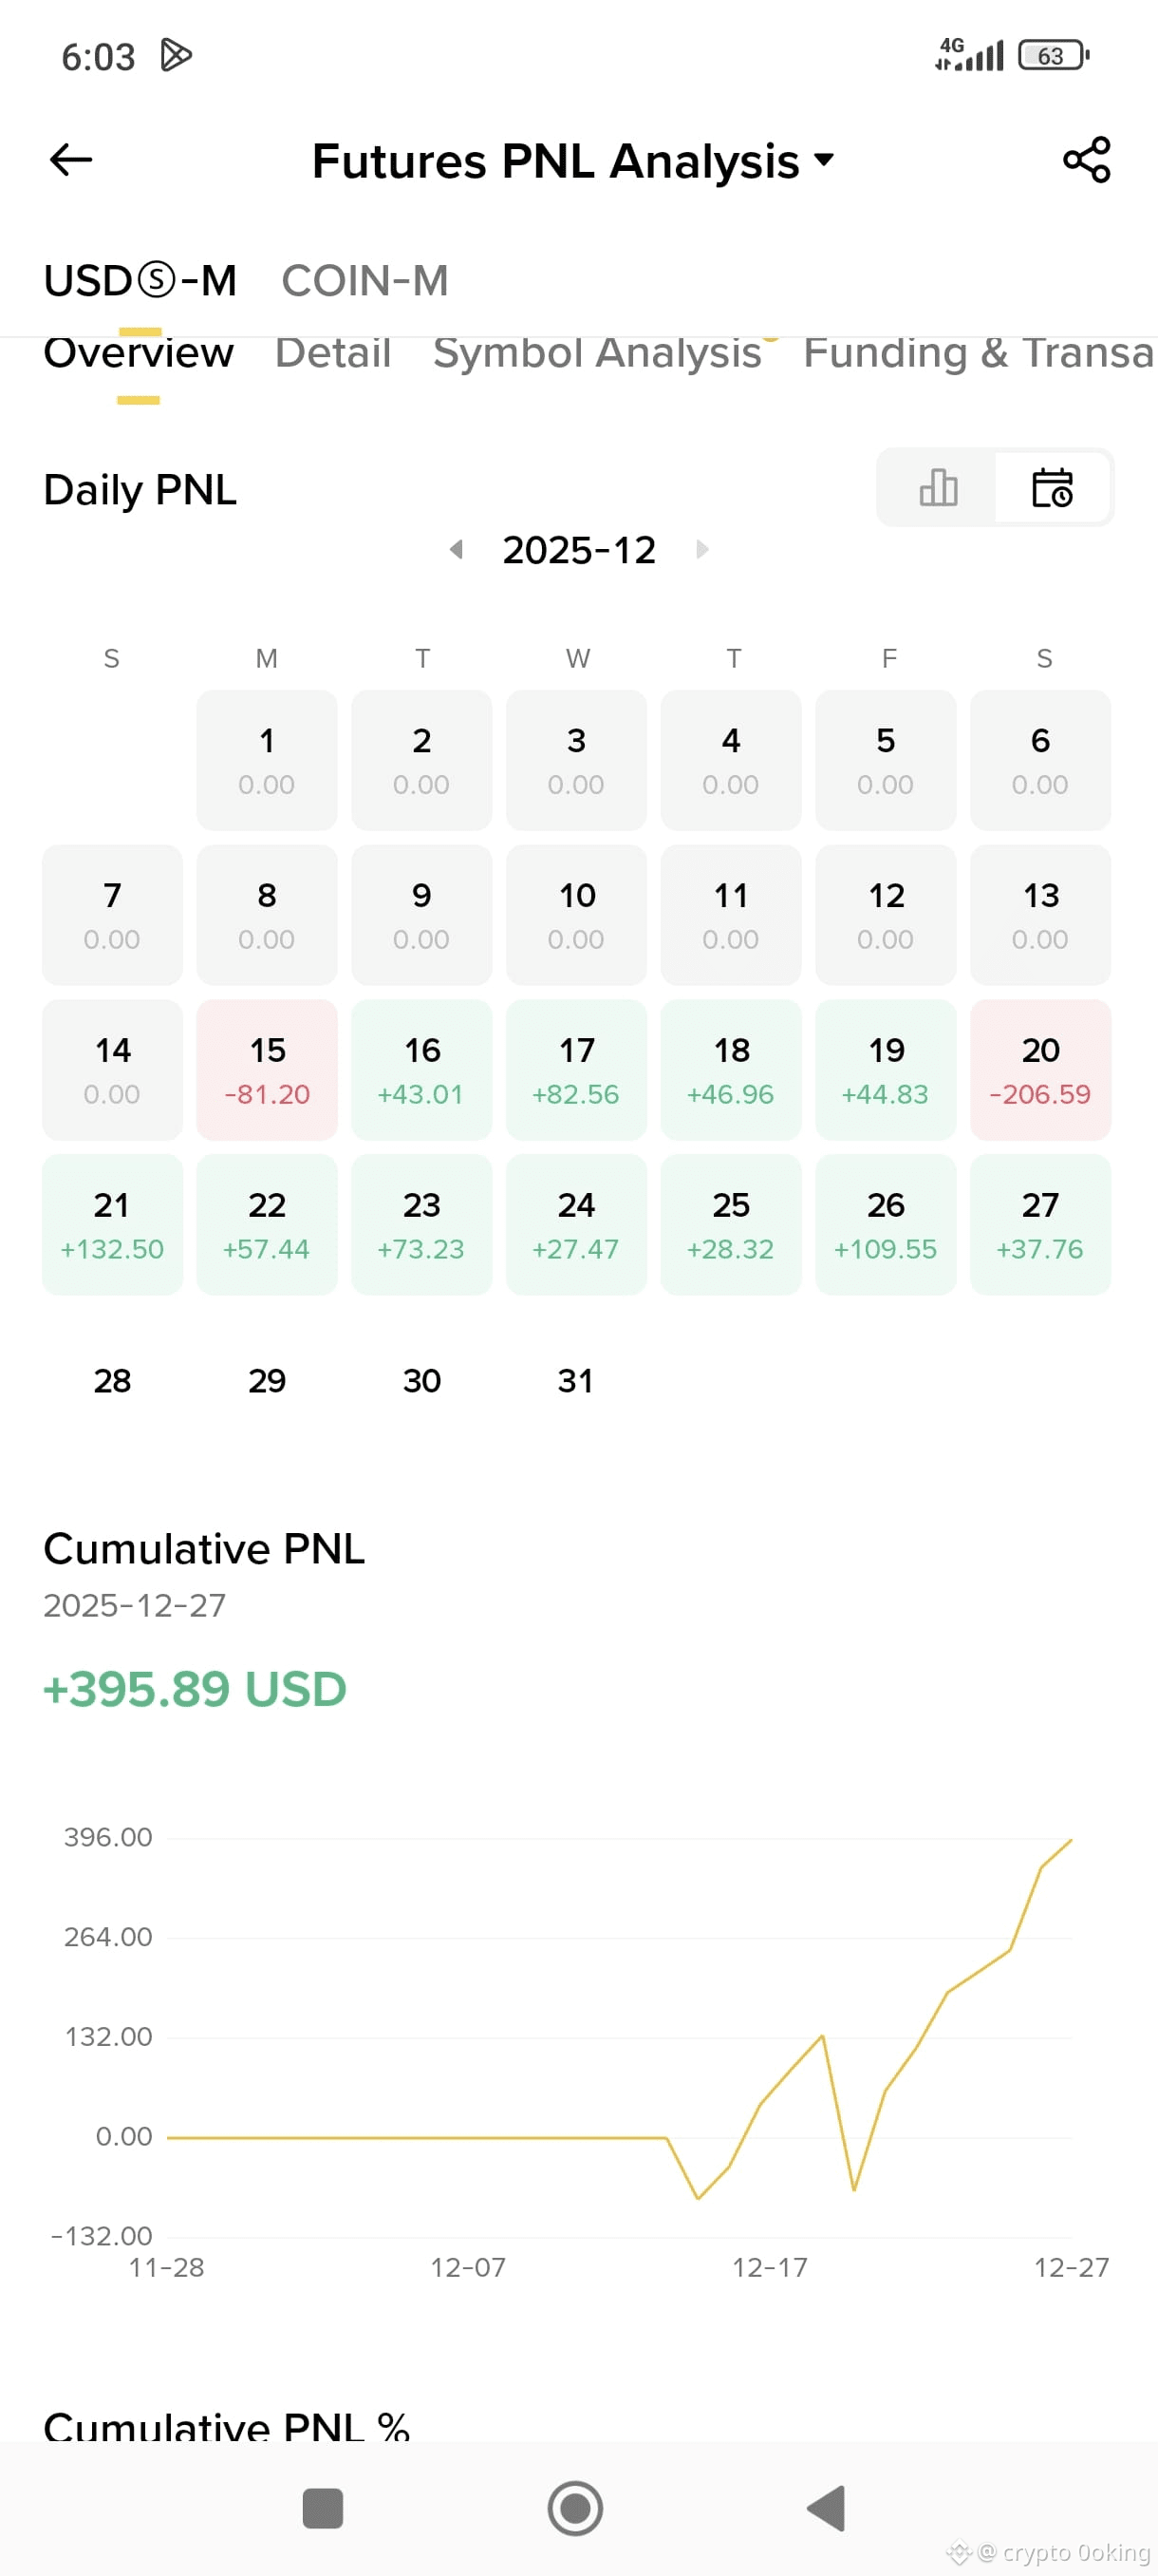Tap Android back triangle button
This screenshot has width=1158, height=2576.
click(827, 2508)
